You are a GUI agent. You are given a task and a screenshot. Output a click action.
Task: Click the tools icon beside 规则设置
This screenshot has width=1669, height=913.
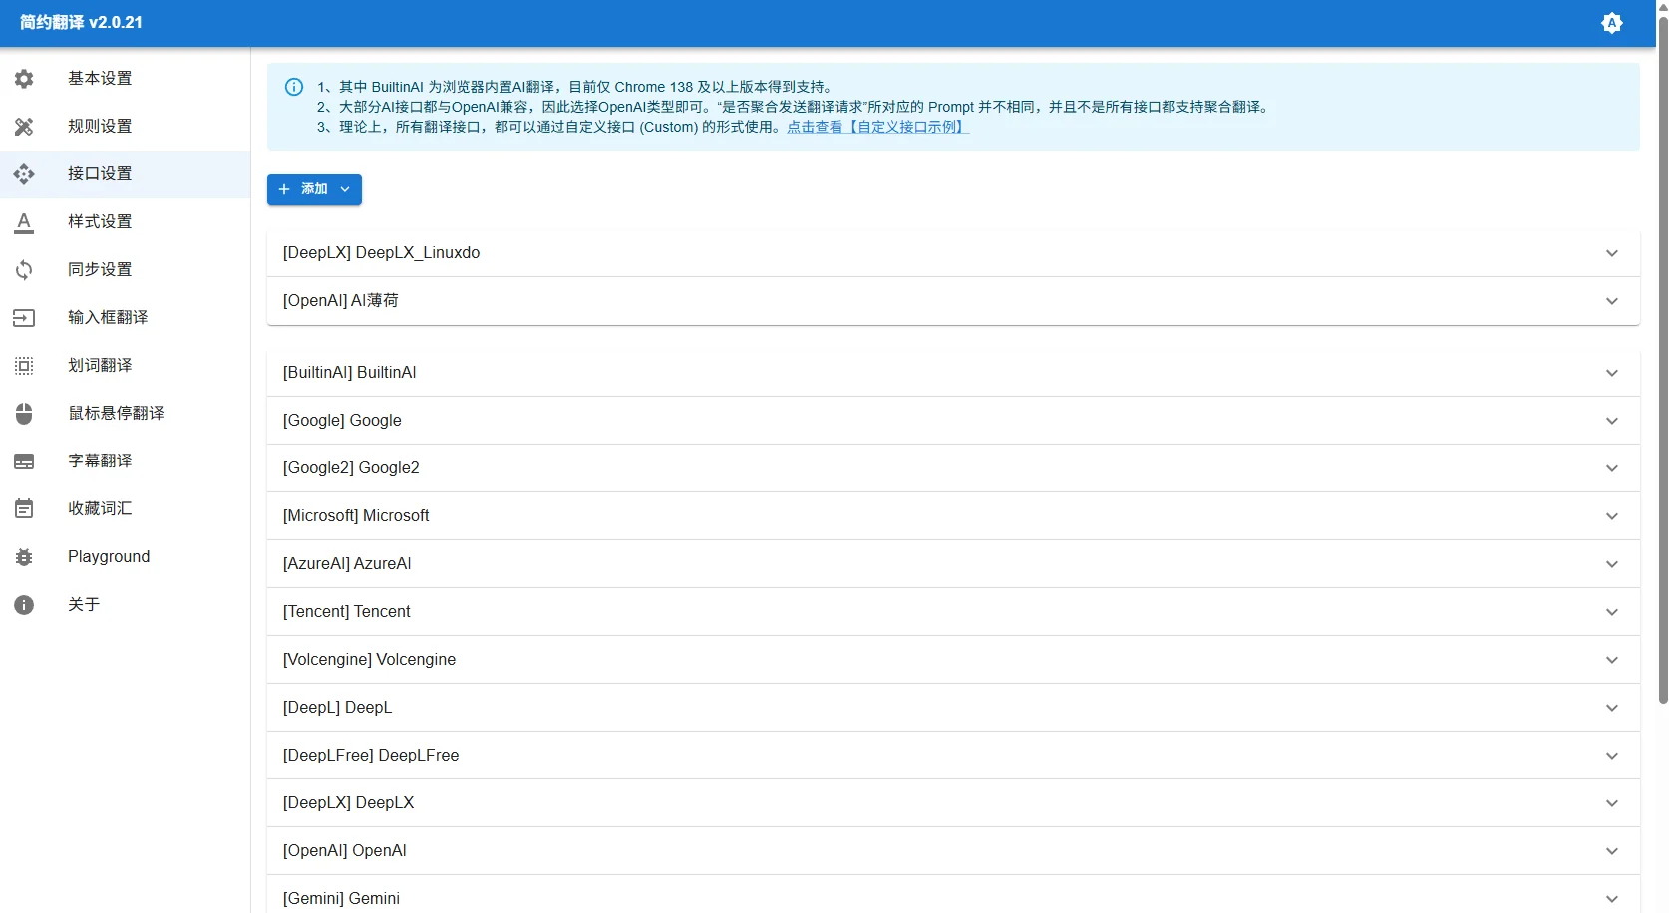pyautogui.click(x=24, y=127)
